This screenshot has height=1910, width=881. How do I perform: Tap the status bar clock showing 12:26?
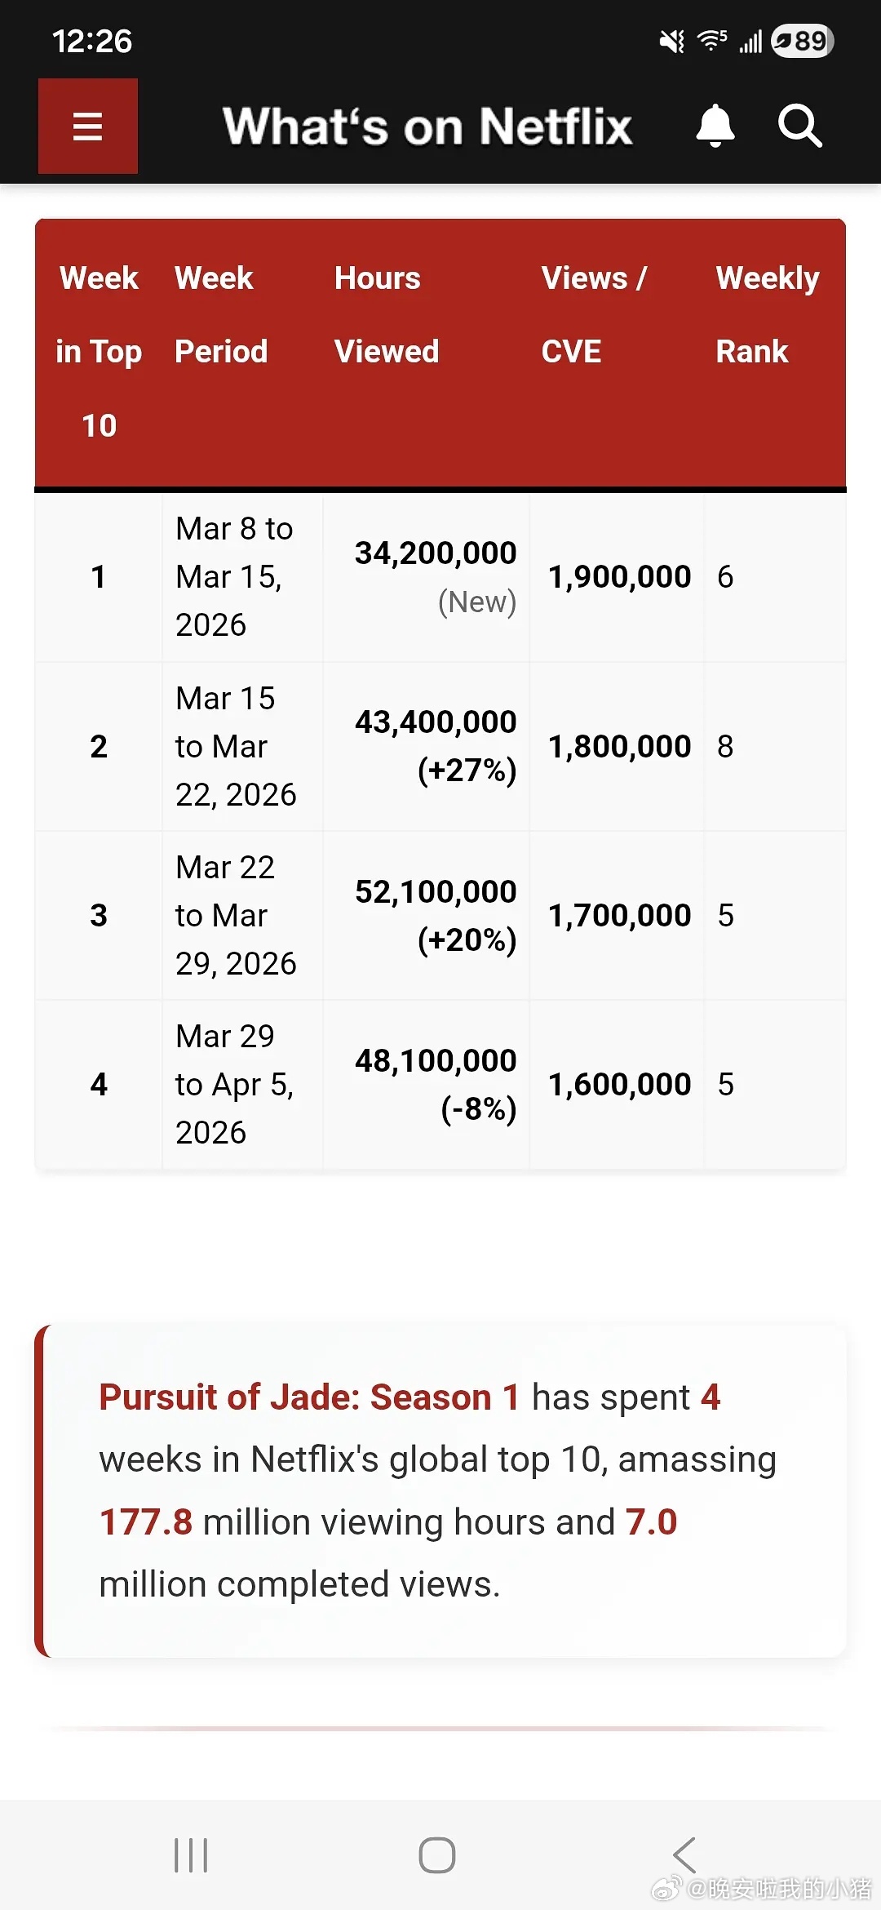pos(92,41)
